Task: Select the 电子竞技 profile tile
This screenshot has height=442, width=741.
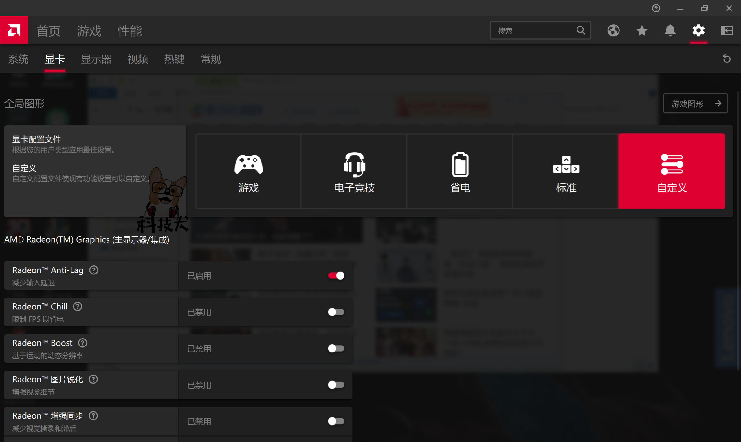Action: (x=354, y=171)
